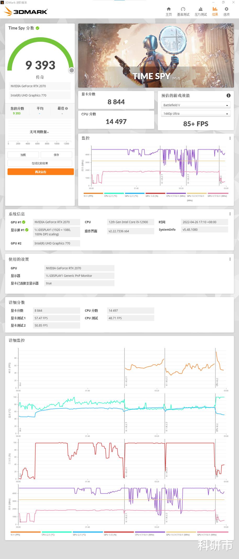Screen dimensions: 239x559
Task: Toggle CPU 温度 legend in monitoring chart
Action: click(x=114, y=195)
